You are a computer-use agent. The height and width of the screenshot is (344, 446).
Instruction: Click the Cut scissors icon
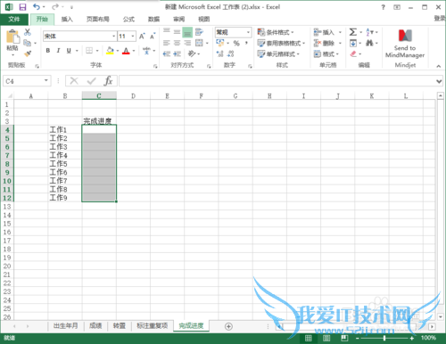coord(28,32)
